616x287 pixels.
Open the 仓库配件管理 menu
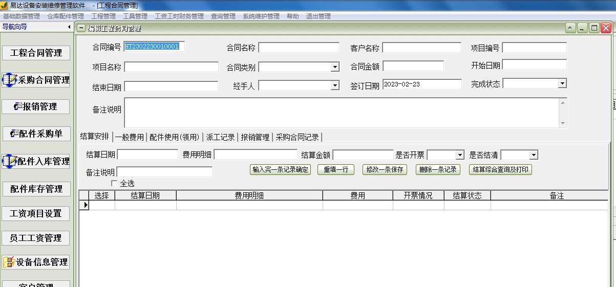(66, 16)
